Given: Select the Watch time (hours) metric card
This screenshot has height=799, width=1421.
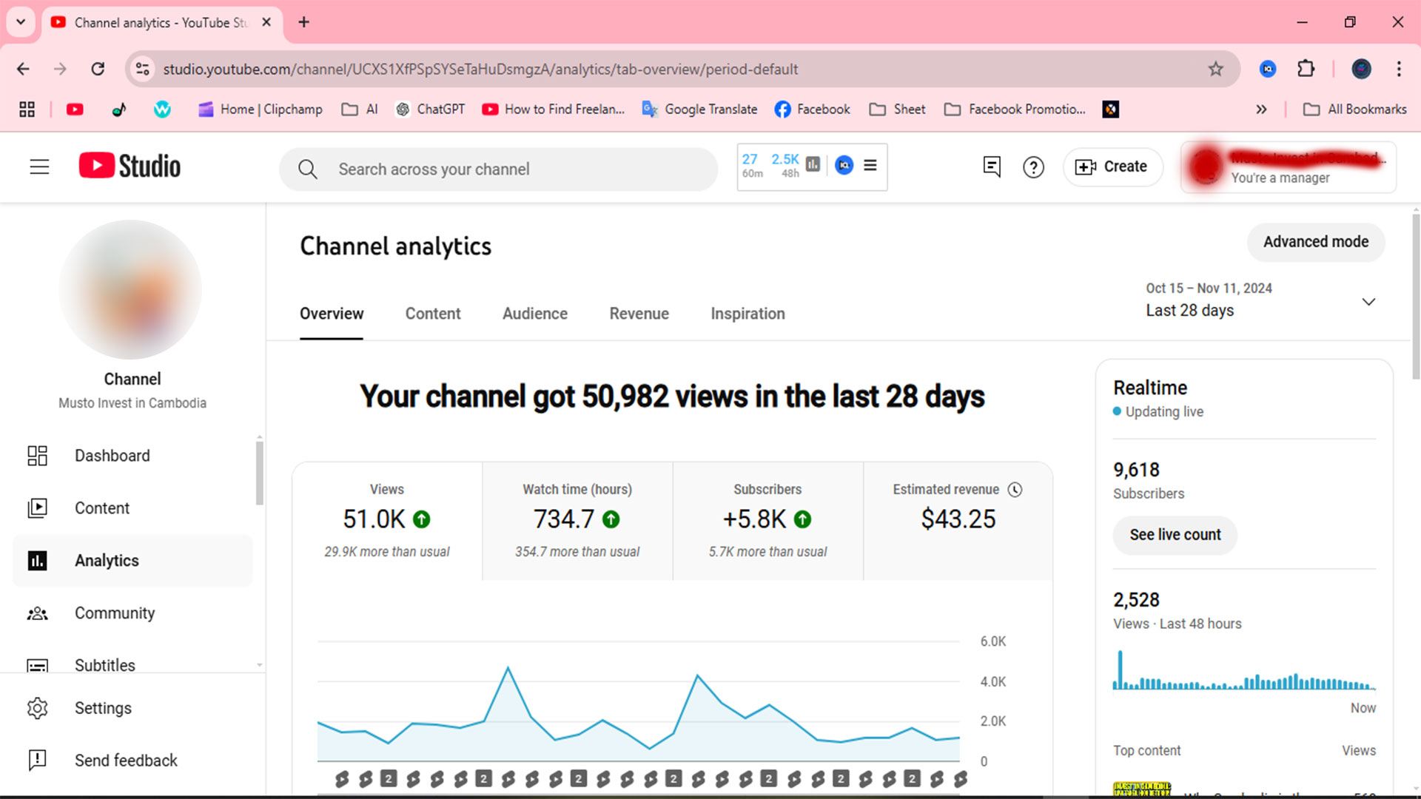Looking at the screenshot, I should 577,521.
